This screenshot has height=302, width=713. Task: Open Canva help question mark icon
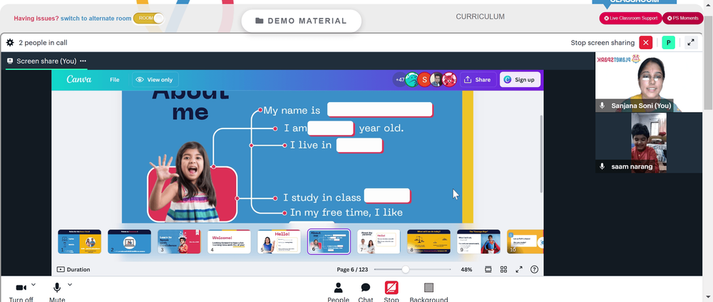534,269
